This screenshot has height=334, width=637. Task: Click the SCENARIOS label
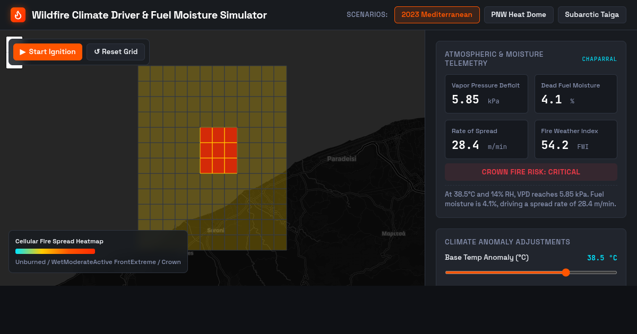367,15
